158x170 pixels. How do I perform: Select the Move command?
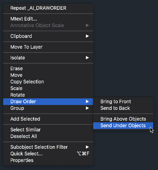point(48,75)
